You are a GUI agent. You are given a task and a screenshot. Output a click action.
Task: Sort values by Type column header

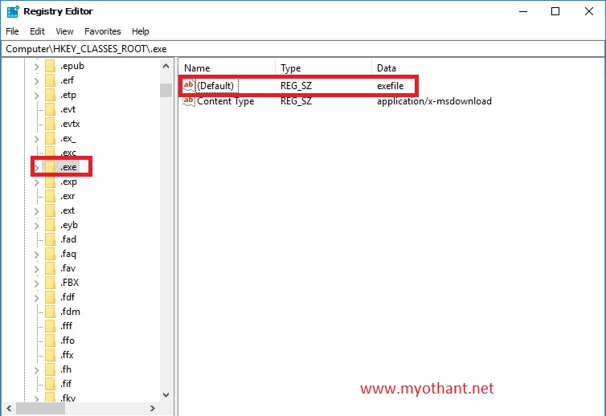(323, 68)
